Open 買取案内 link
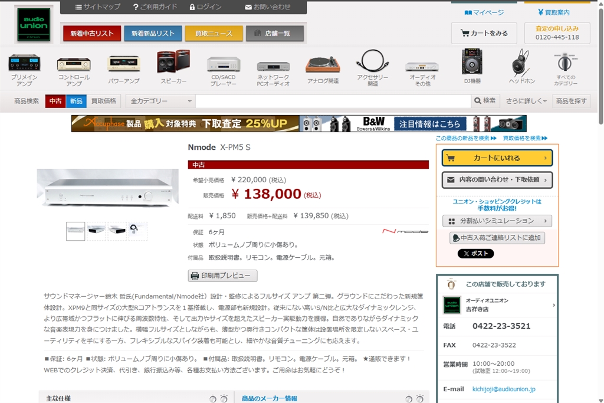The width and height of the screenshot is (604, 403). [553, 12]
